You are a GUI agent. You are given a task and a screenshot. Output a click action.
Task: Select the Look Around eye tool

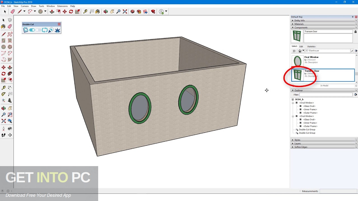(x=10, y=129)
